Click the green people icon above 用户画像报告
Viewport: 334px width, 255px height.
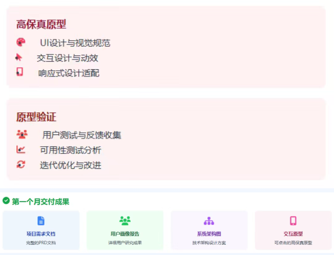125,221
